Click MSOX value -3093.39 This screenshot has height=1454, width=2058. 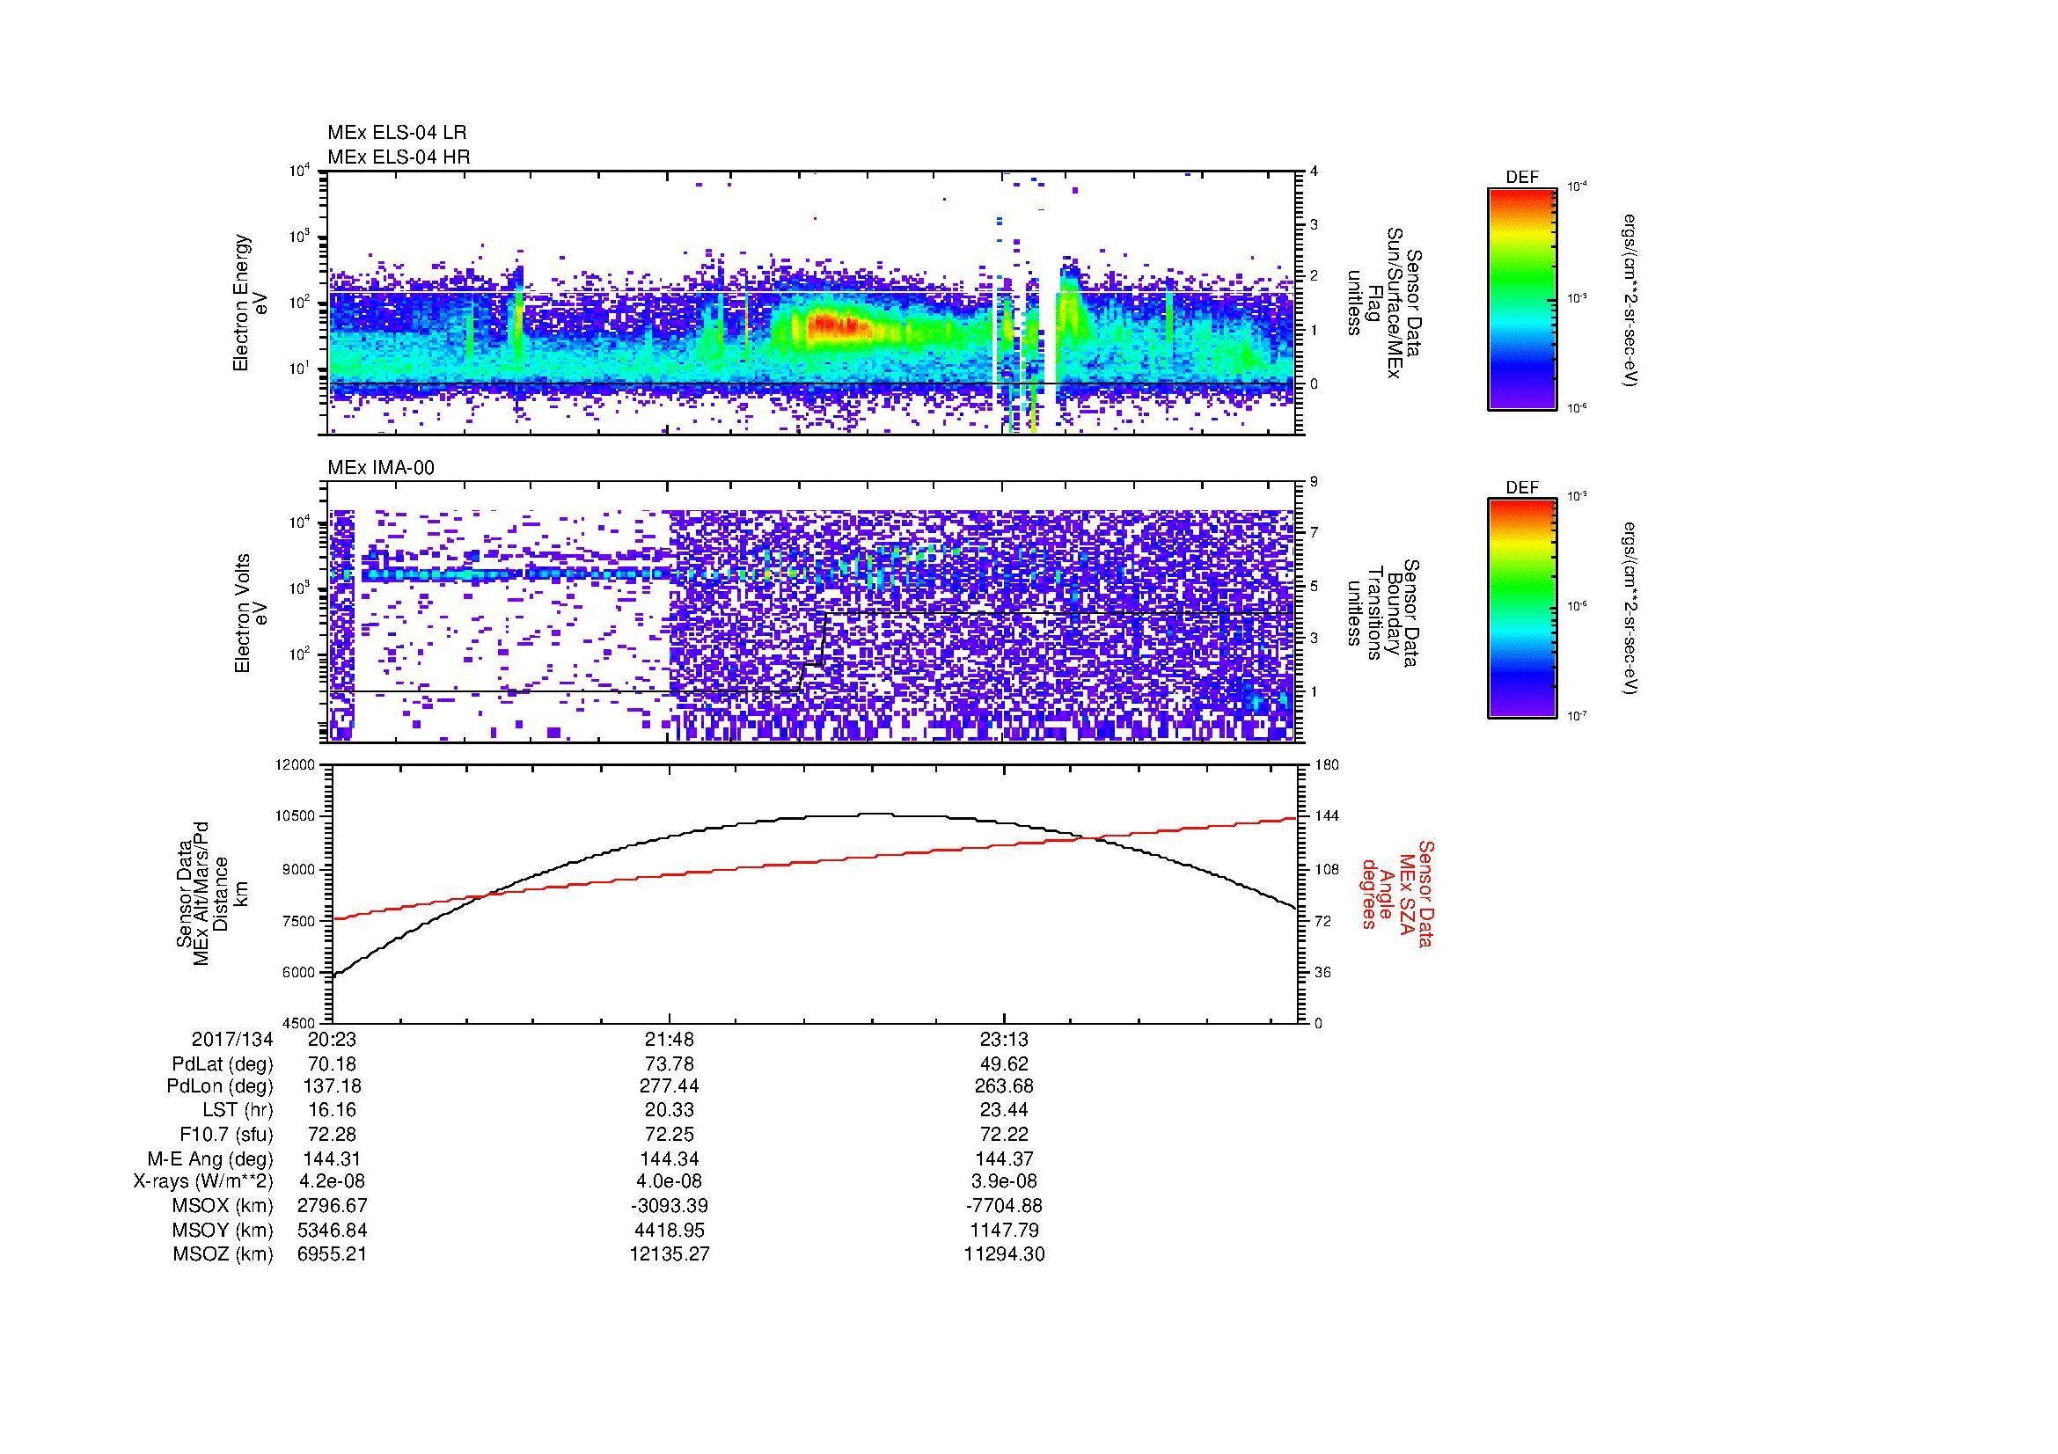pos(670,1206)
